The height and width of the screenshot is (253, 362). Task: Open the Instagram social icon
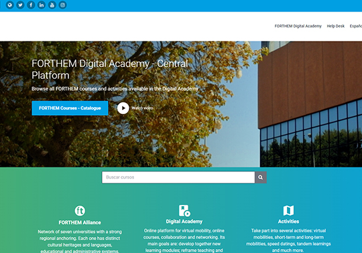pos(62,5)
